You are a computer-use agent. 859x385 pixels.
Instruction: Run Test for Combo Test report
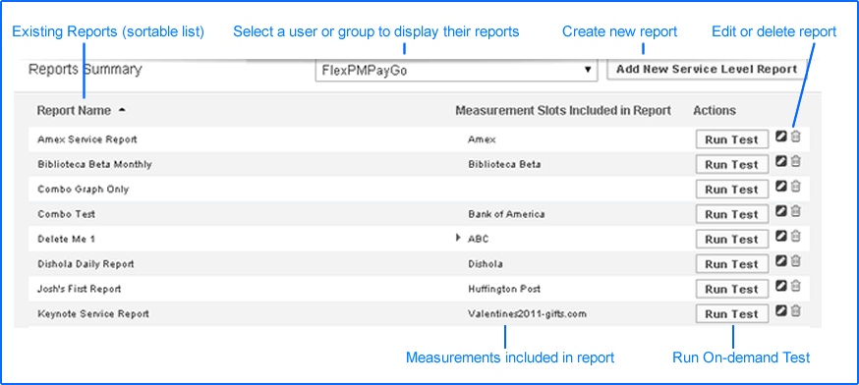point(732,215)
